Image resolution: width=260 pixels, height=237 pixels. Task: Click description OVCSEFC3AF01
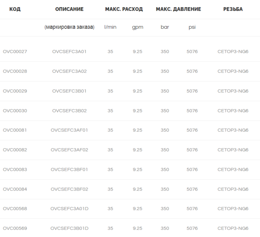tap(69, 130)
